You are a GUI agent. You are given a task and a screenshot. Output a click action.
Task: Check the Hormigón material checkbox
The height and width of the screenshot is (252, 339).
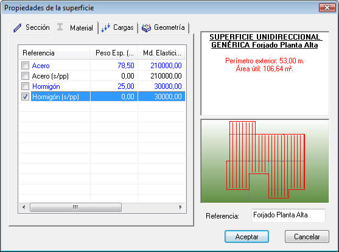[26, 86]
